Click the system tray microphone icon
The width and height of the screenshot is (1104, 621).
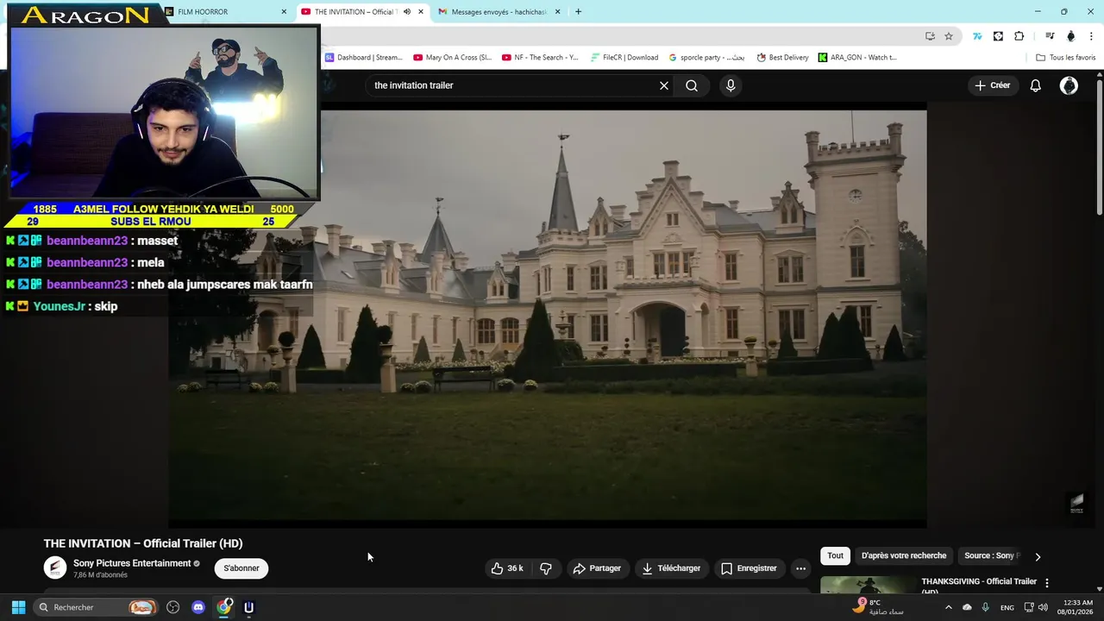coord(985,607)
